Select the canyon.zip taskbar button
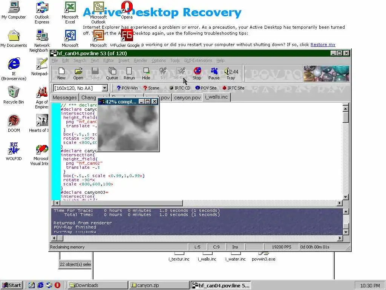The height and width of the screenshot is (290, 386). (x=159, y=285)
